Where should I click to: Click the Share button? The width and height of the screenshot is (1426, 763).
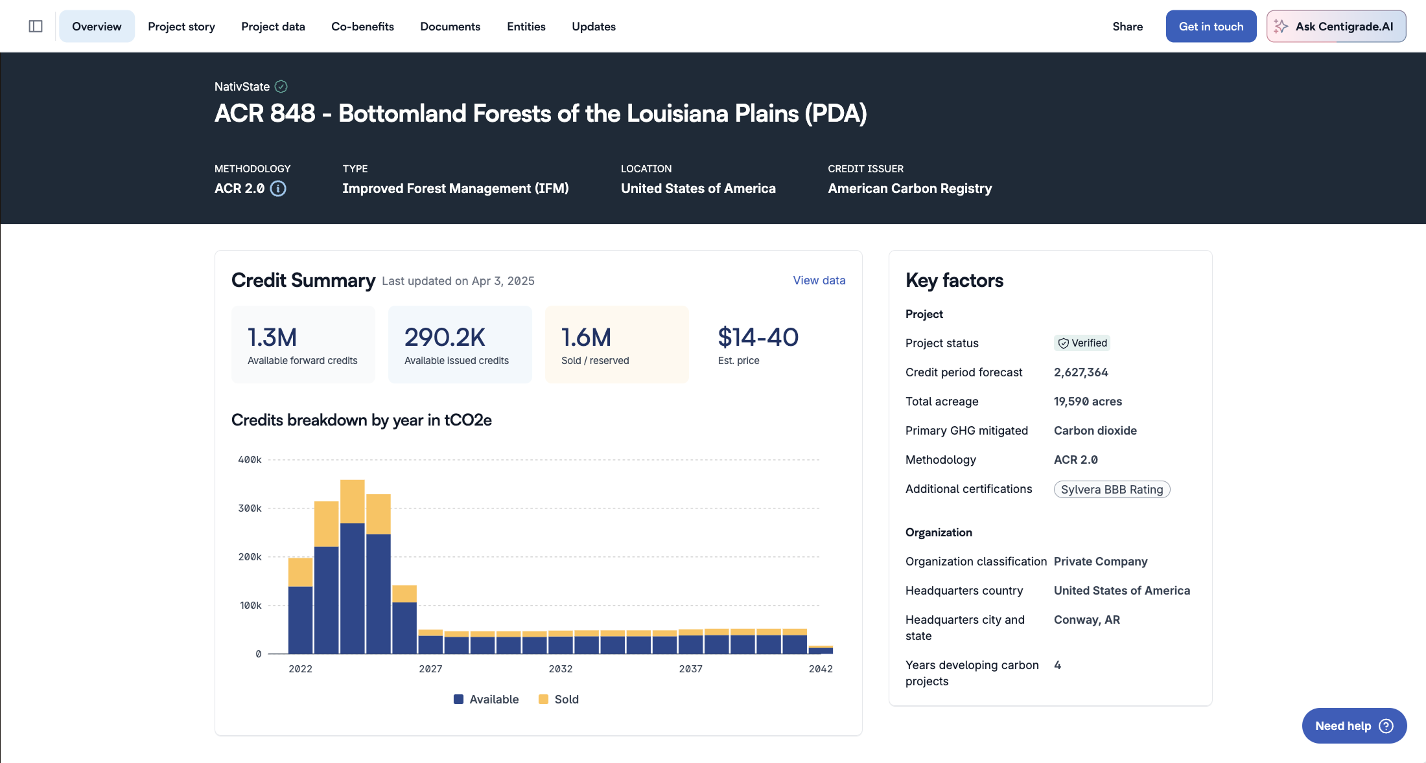coord(1127,27)
